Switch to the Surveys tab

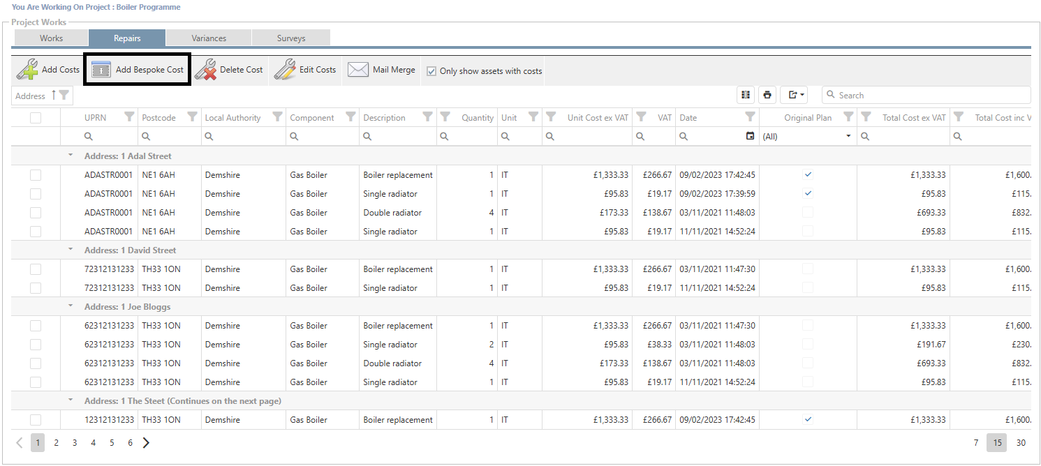(290, 38)
